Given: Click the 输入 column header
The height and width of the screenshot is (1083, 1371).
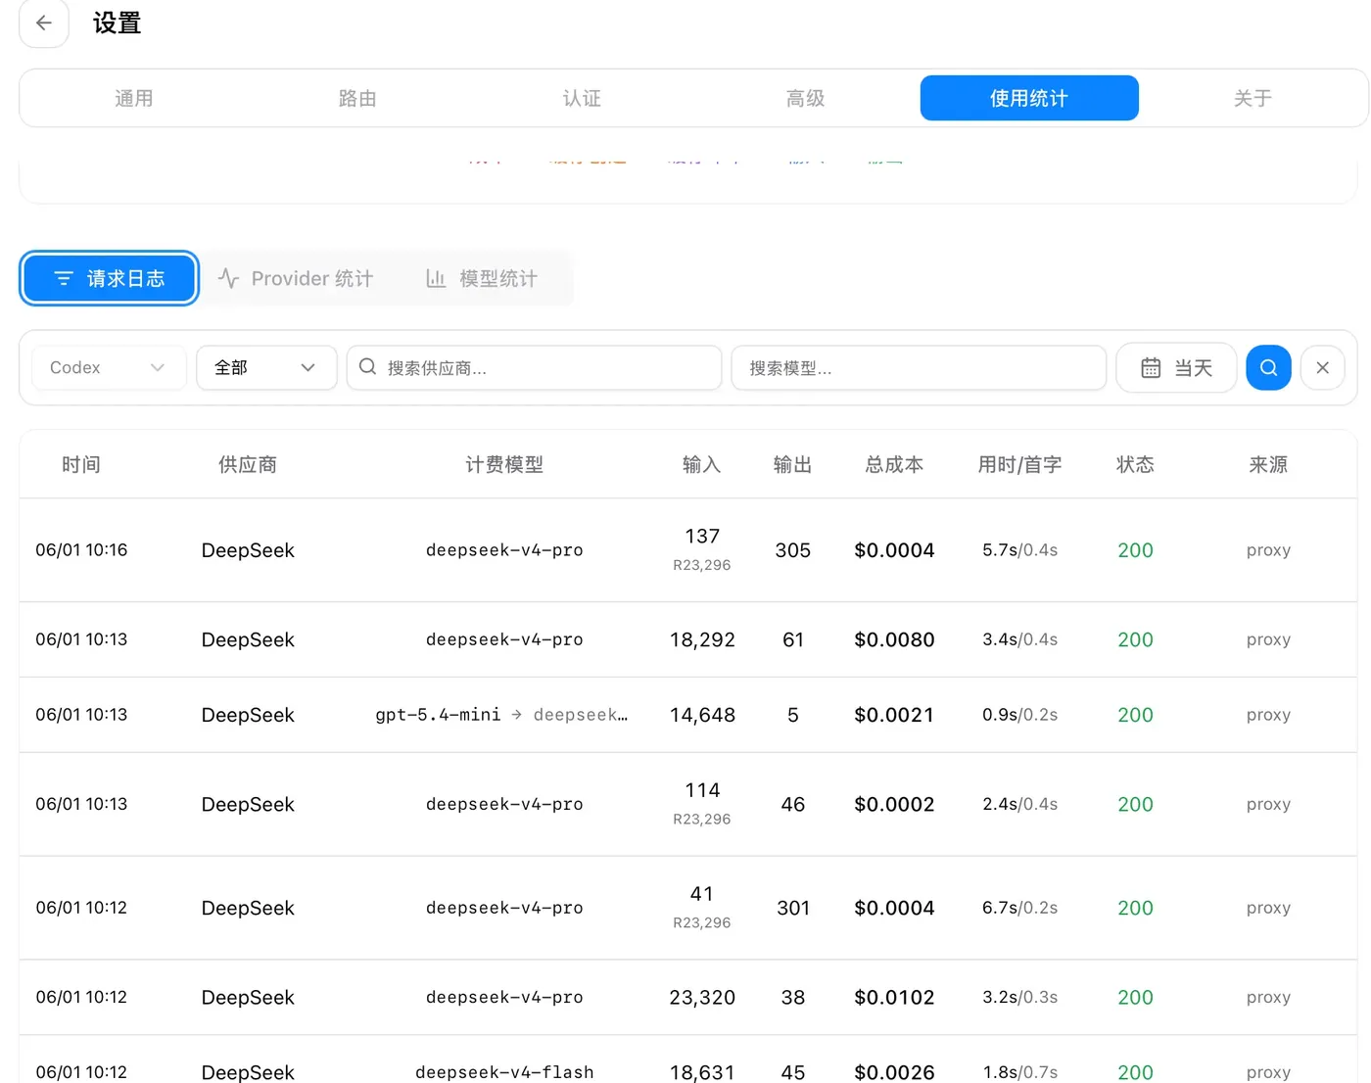Looking at the screenshot, I should pos(702,465).
